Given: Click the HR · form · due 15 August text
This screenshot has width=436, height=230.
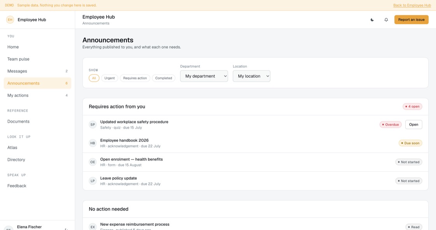Looking at the screenshot, I should click(121, 165).
